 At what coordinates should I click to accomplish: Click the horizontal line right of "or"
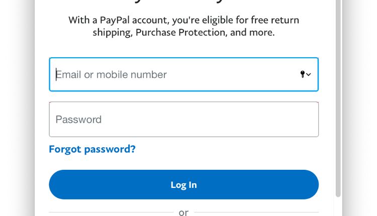click(x=256, y=212)
